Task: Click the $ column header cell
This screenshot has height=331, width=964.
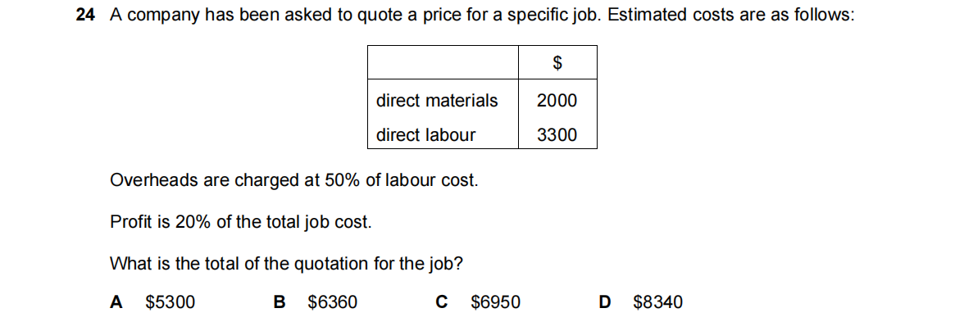Action: click(x=557, y=62)
